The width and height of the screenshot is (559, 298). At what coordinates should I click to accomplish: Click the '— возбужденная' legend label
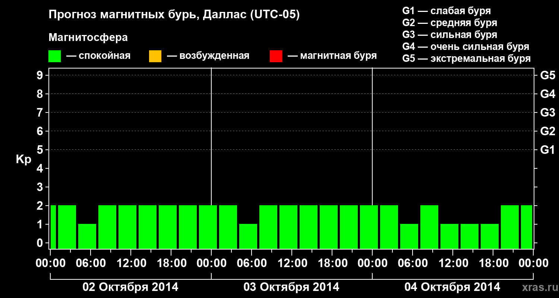(208, 56)
